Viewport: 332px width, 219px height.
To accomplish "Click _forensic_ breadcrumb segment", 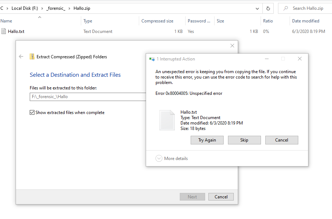I will click(56, 8).
